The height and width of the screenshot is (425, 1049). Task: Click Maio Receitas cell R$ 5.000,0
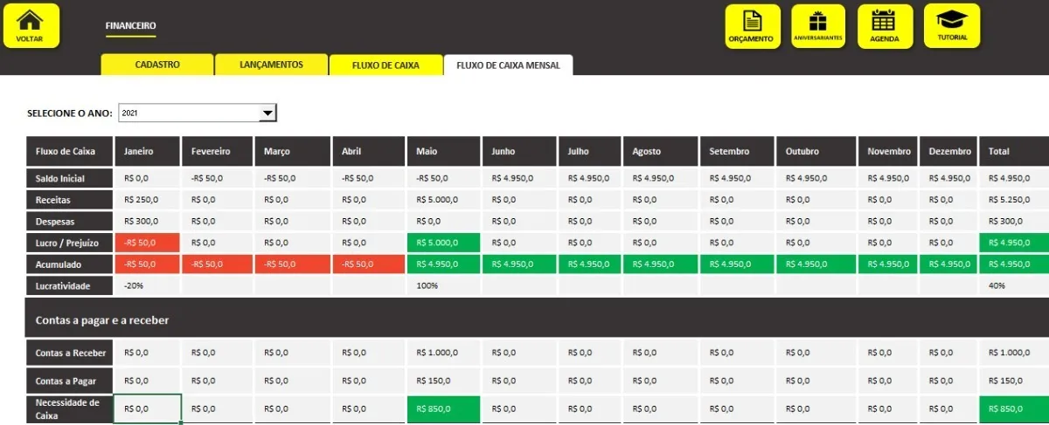pyautogui.click(x=443, y=200)
